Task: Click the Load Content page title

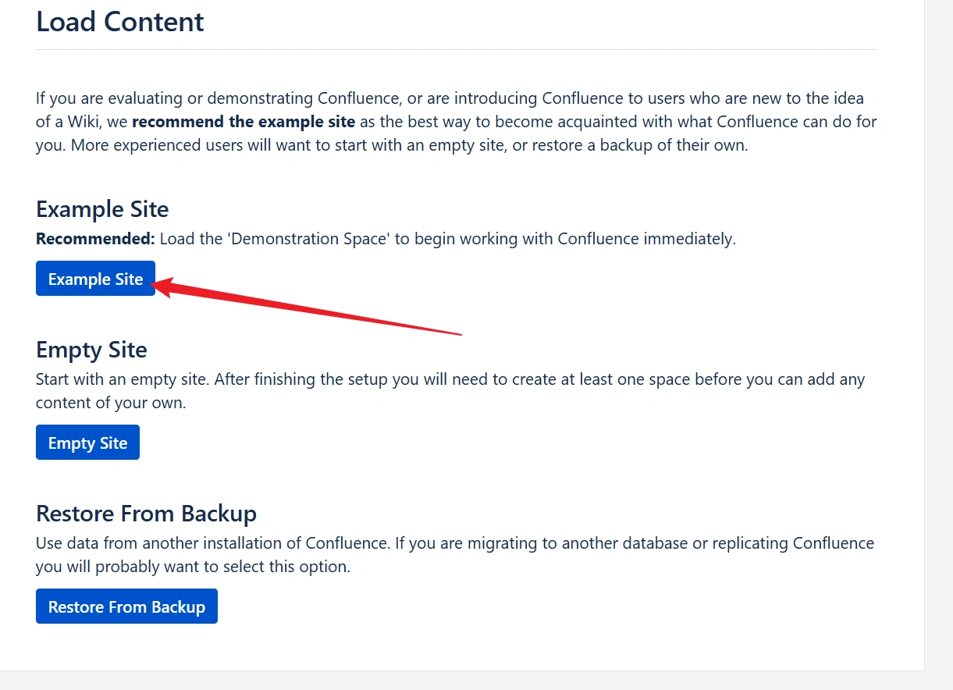Action: click(120, 21)
